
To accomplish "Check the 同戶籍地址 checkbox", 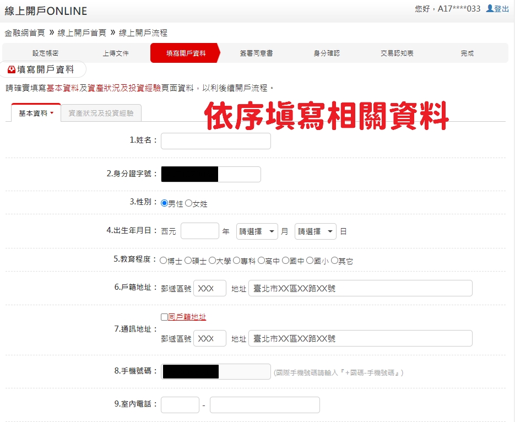I will point(164,317).
